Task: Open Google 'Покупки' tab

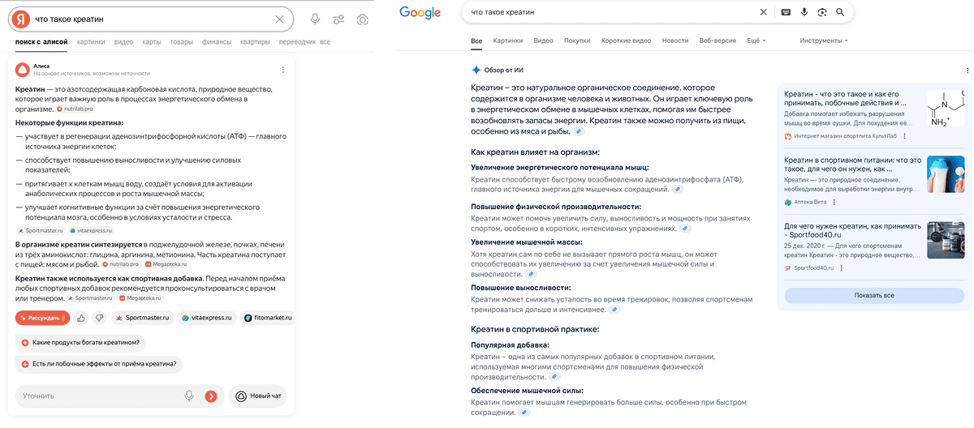Action: point(577,40)
